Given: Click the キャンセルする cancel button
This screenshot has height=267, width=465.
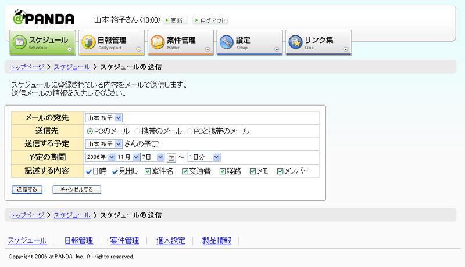Looking at the screenshot, I should point(77,190).
